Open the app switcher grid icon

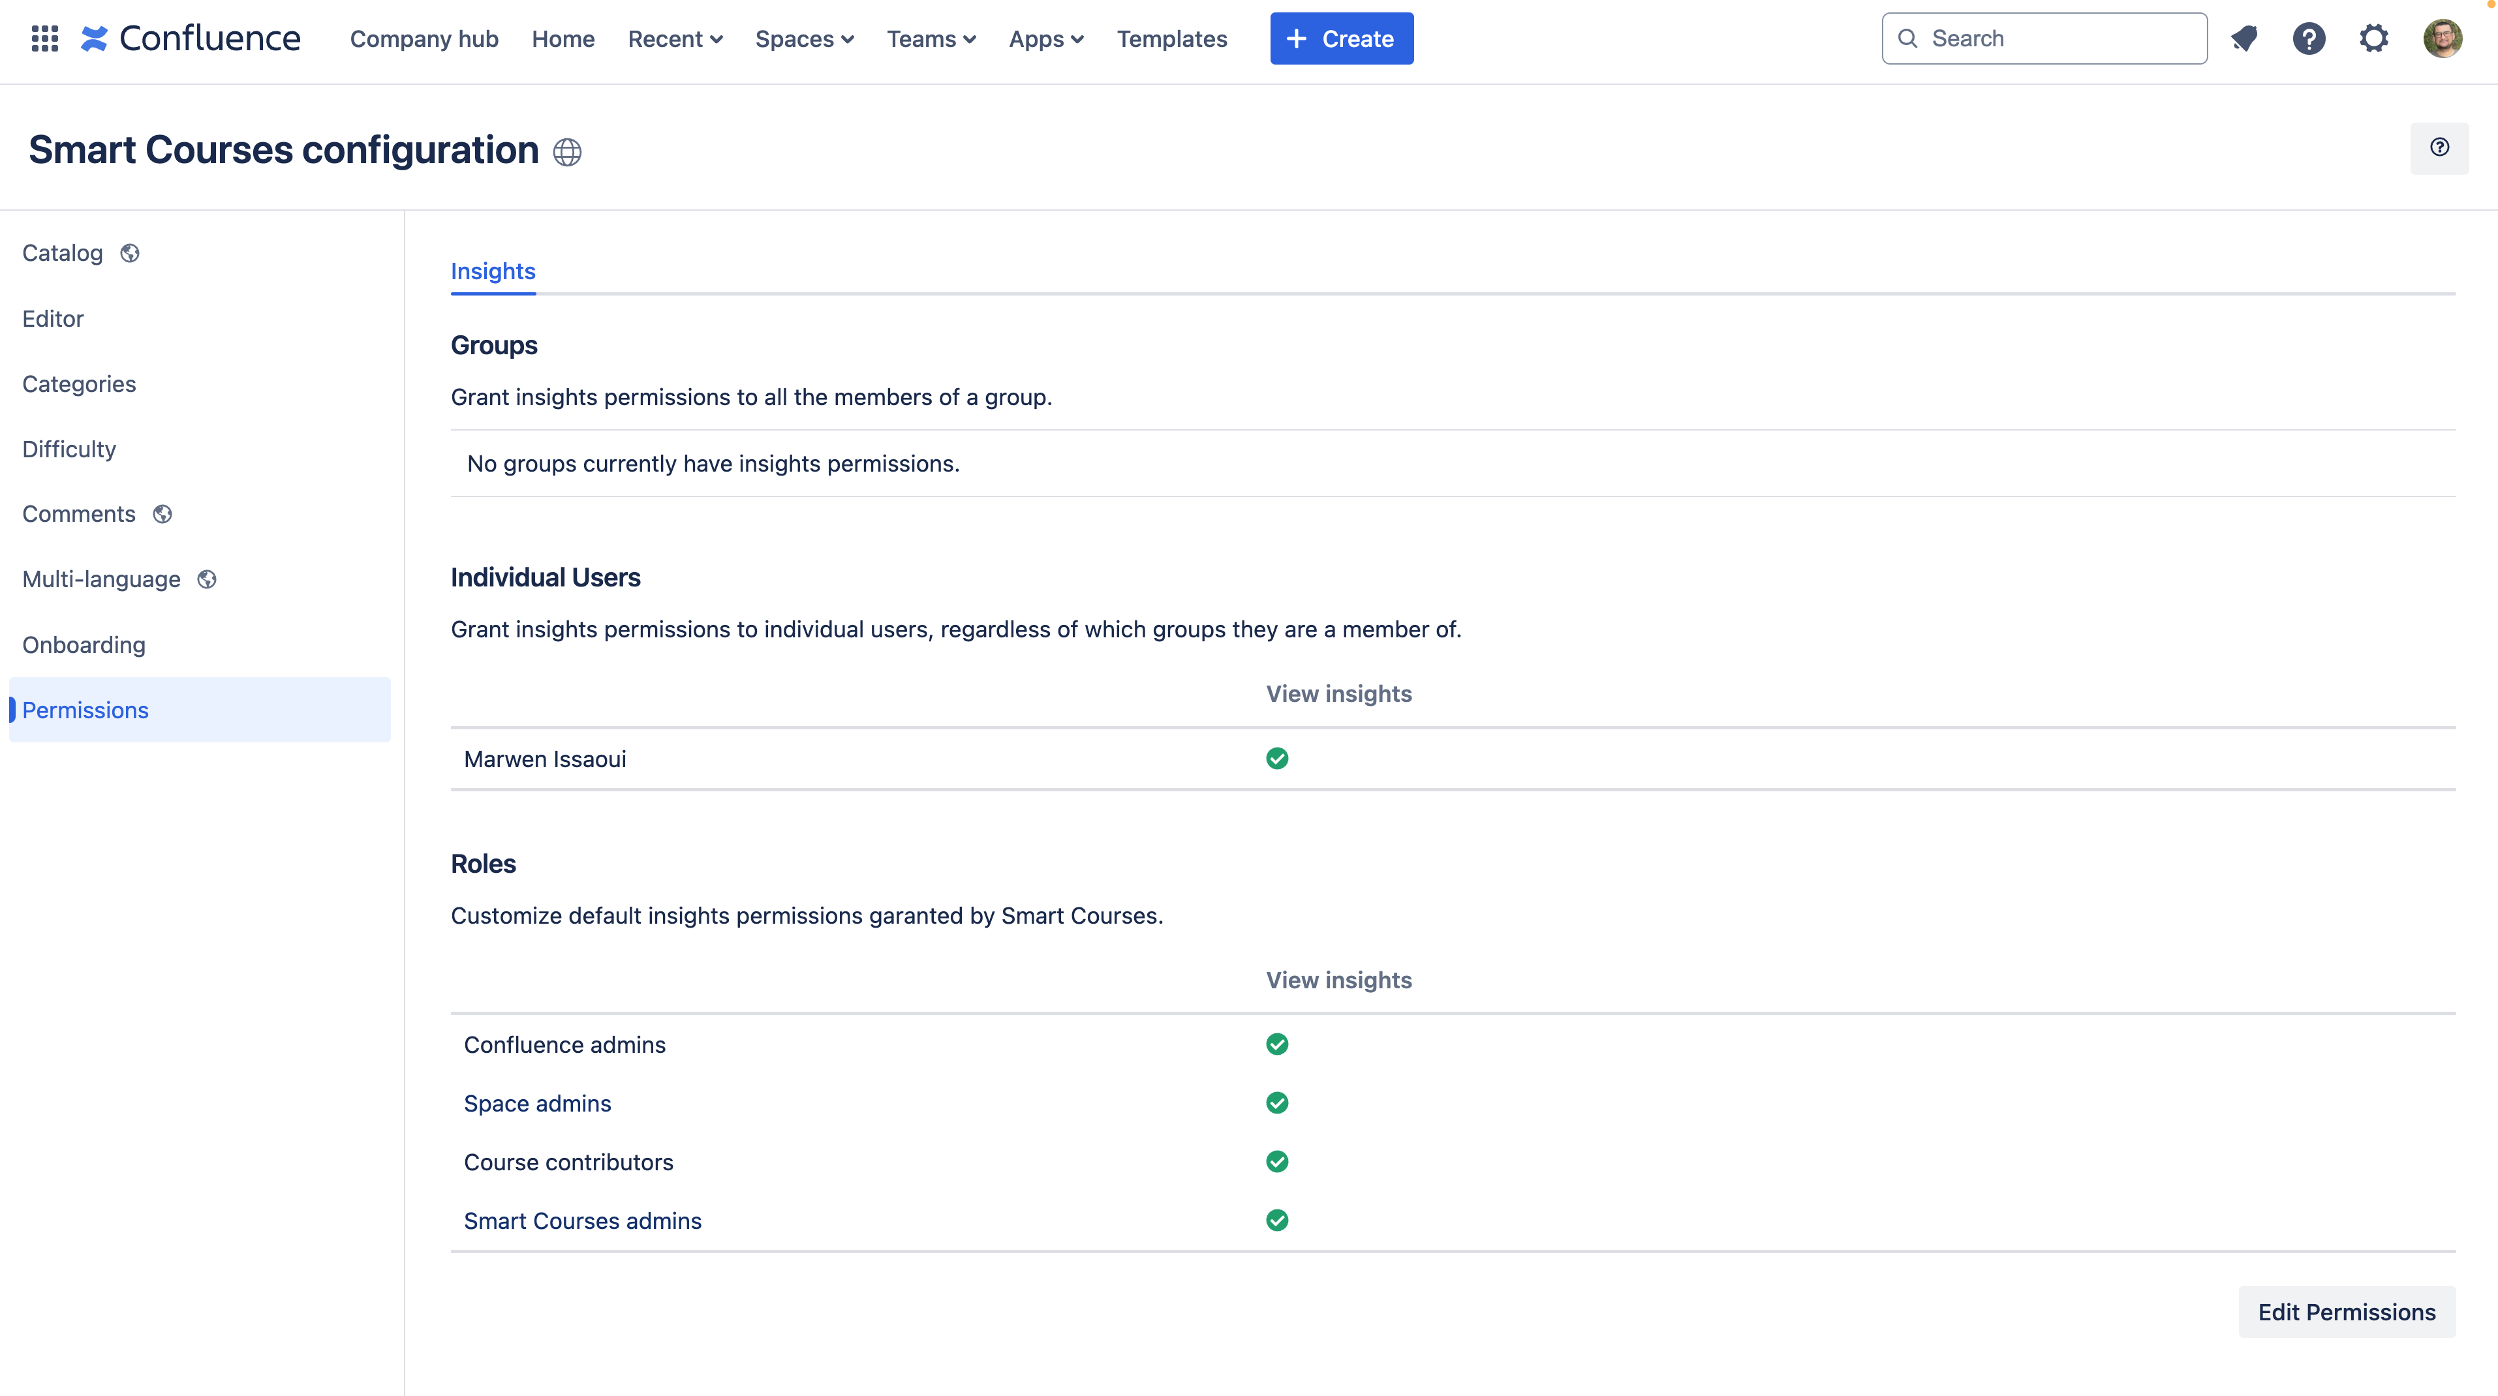click(44, 38)
